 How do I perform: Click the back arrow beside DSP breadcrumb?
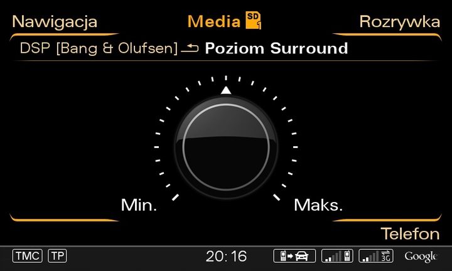click(x=190, y=48)
